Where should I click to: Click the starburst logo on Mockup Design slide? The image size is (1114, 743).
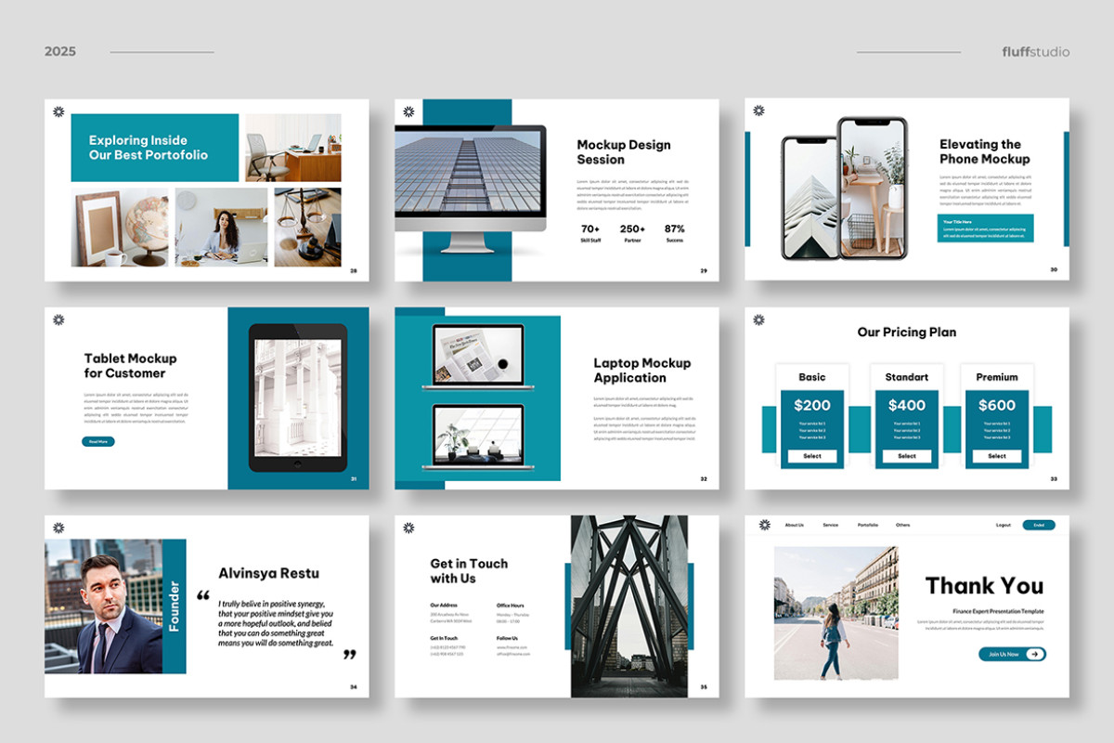point(408,111)
